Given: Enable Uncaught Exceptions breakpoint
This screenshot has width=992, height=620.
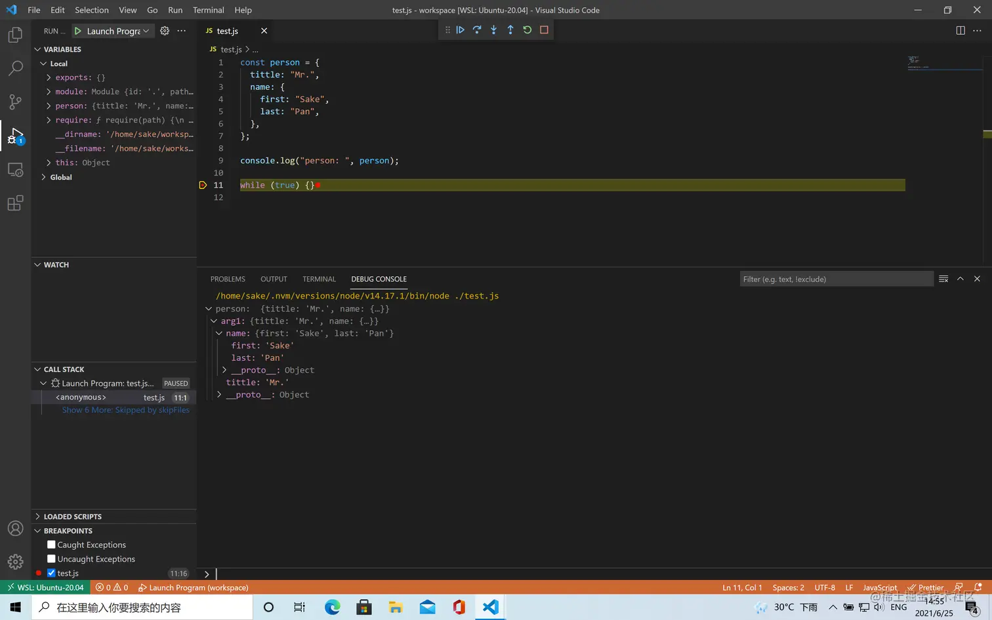Looking at the screenshot, I should point(51,559).
